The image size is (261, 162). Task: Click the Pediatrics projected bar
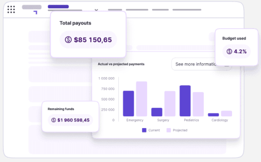point(198,104)
